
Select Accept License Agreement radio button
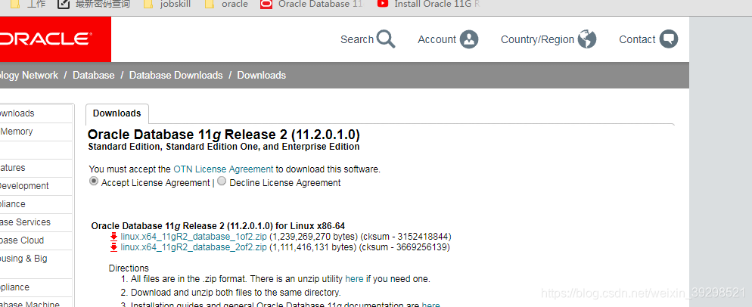point(94,181)
